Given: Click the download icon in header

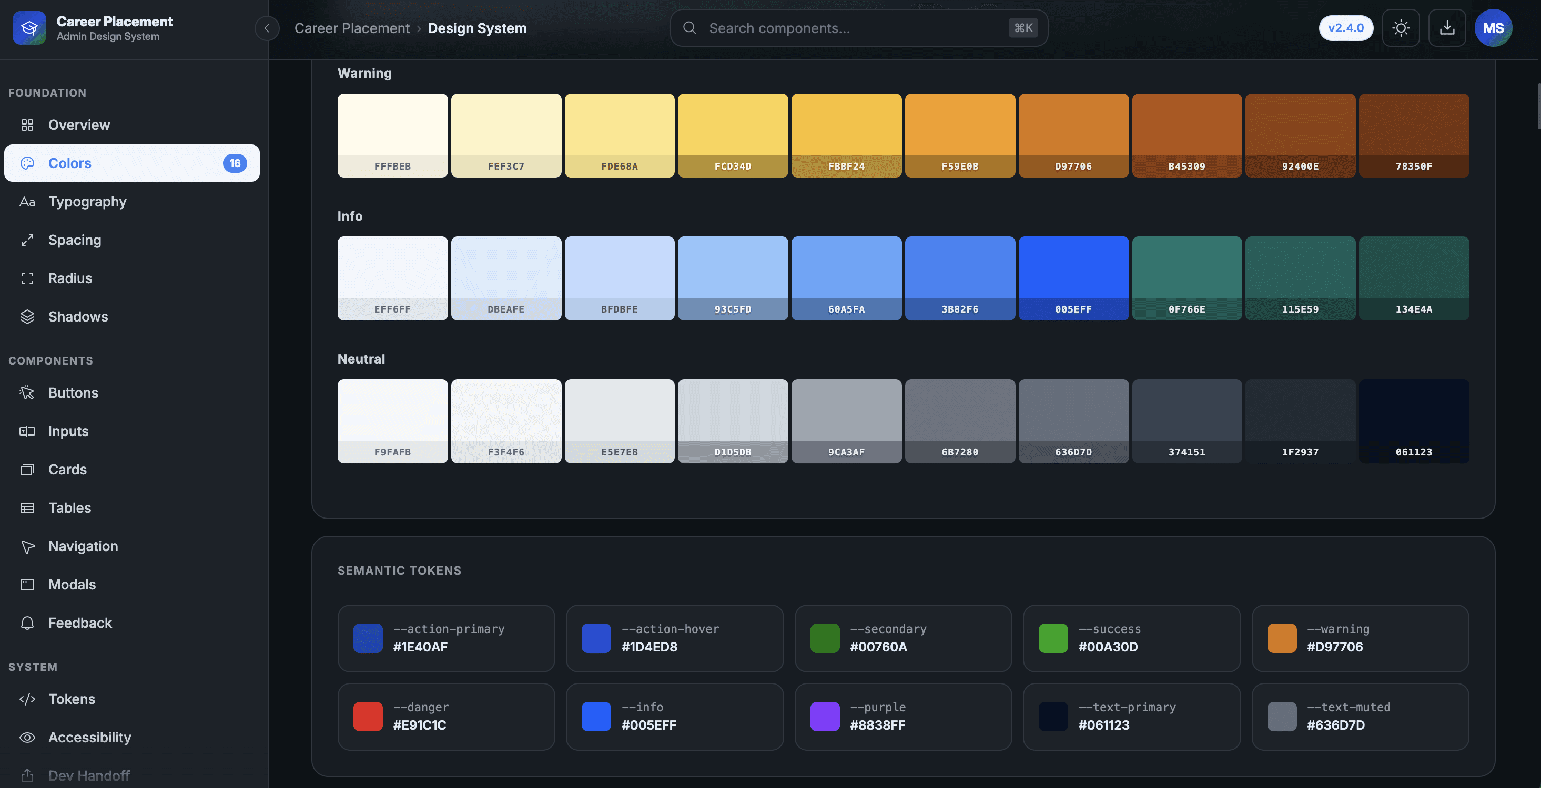Looking at the screenshot, I should pos(1446,28).
